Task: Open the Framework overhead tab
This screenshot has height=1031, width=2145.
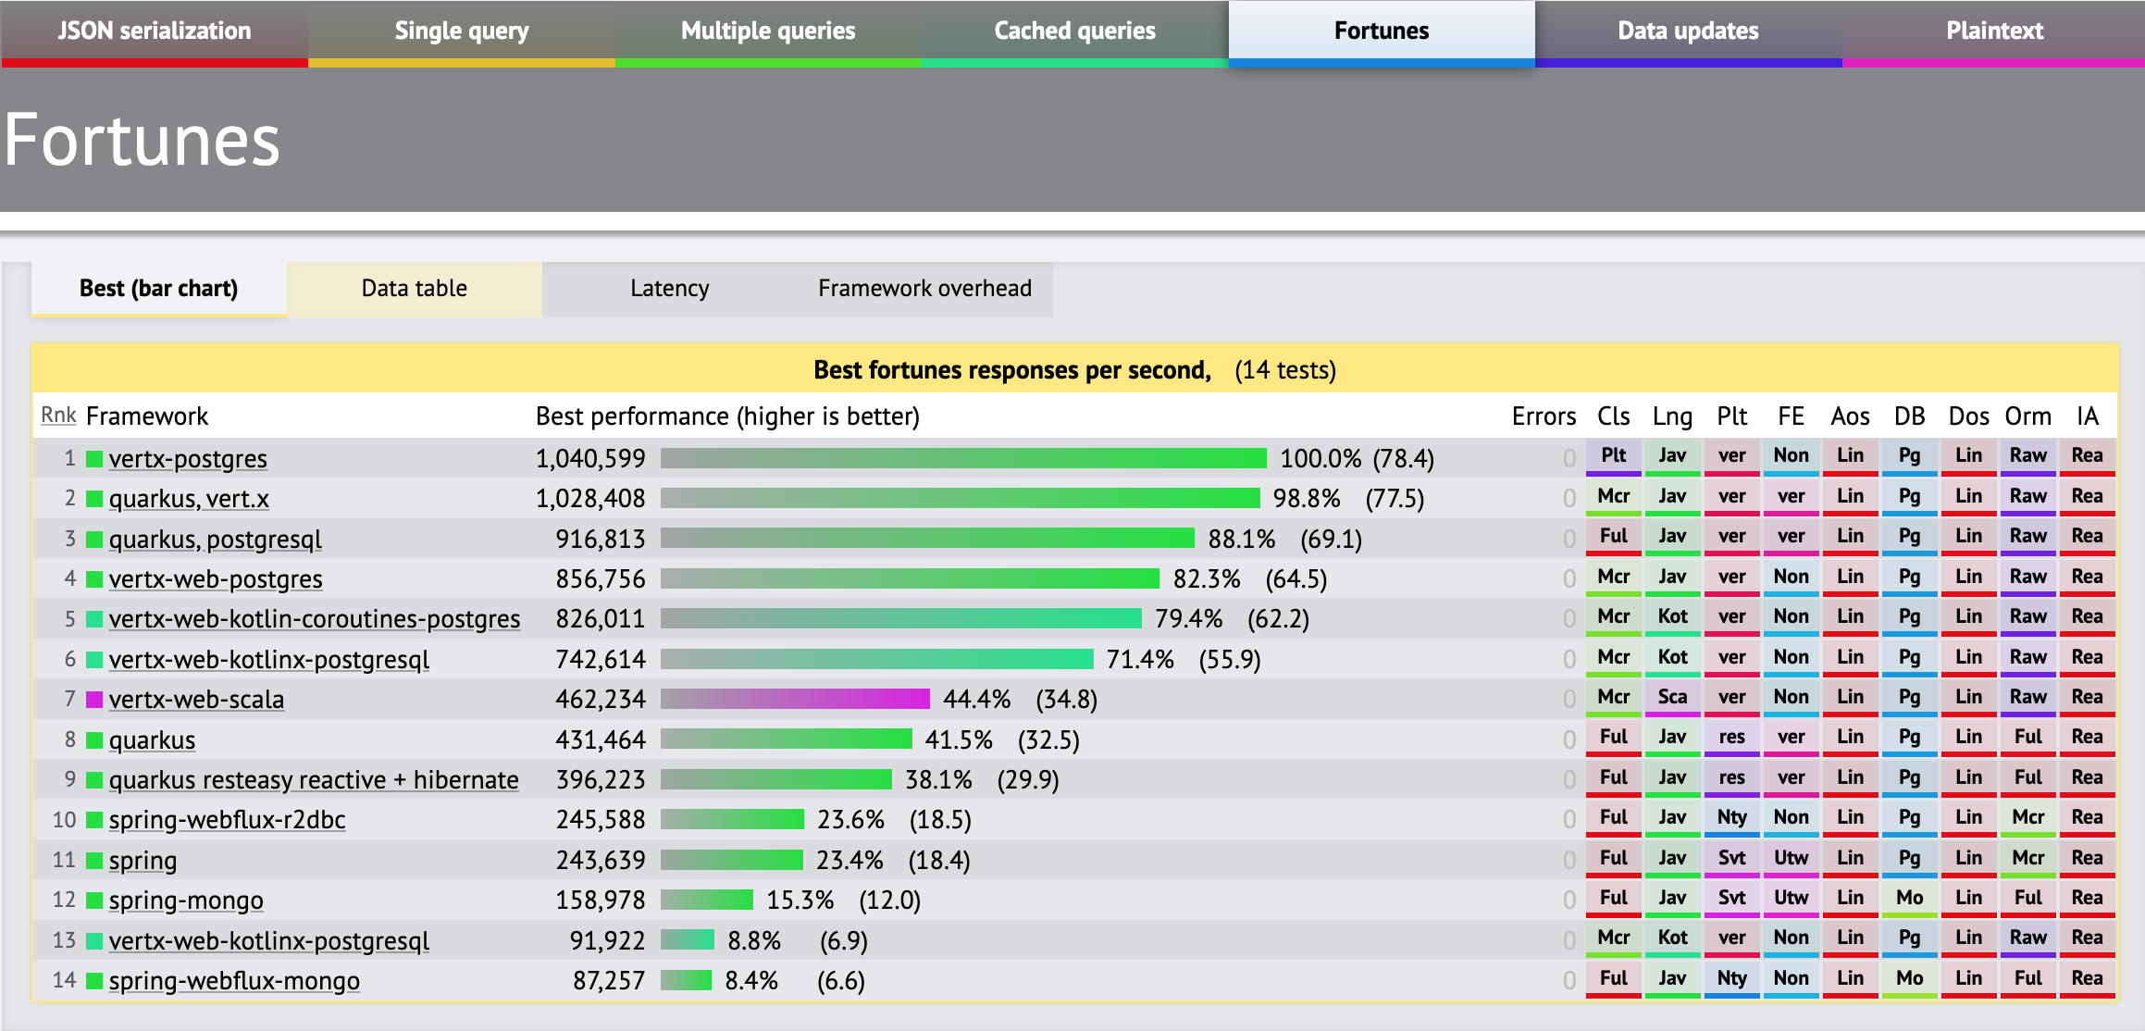Action: pos(924,289)
